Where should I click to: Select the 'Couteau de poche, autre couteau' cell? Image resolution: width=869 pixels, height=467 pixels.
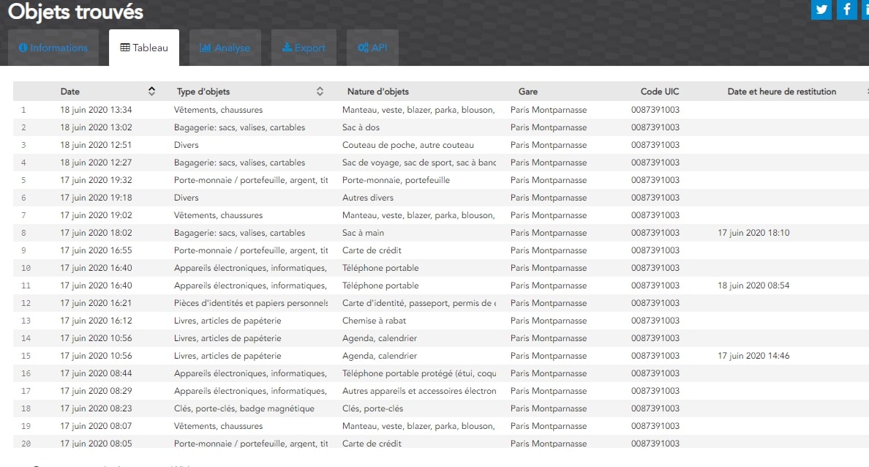(407, 145)
